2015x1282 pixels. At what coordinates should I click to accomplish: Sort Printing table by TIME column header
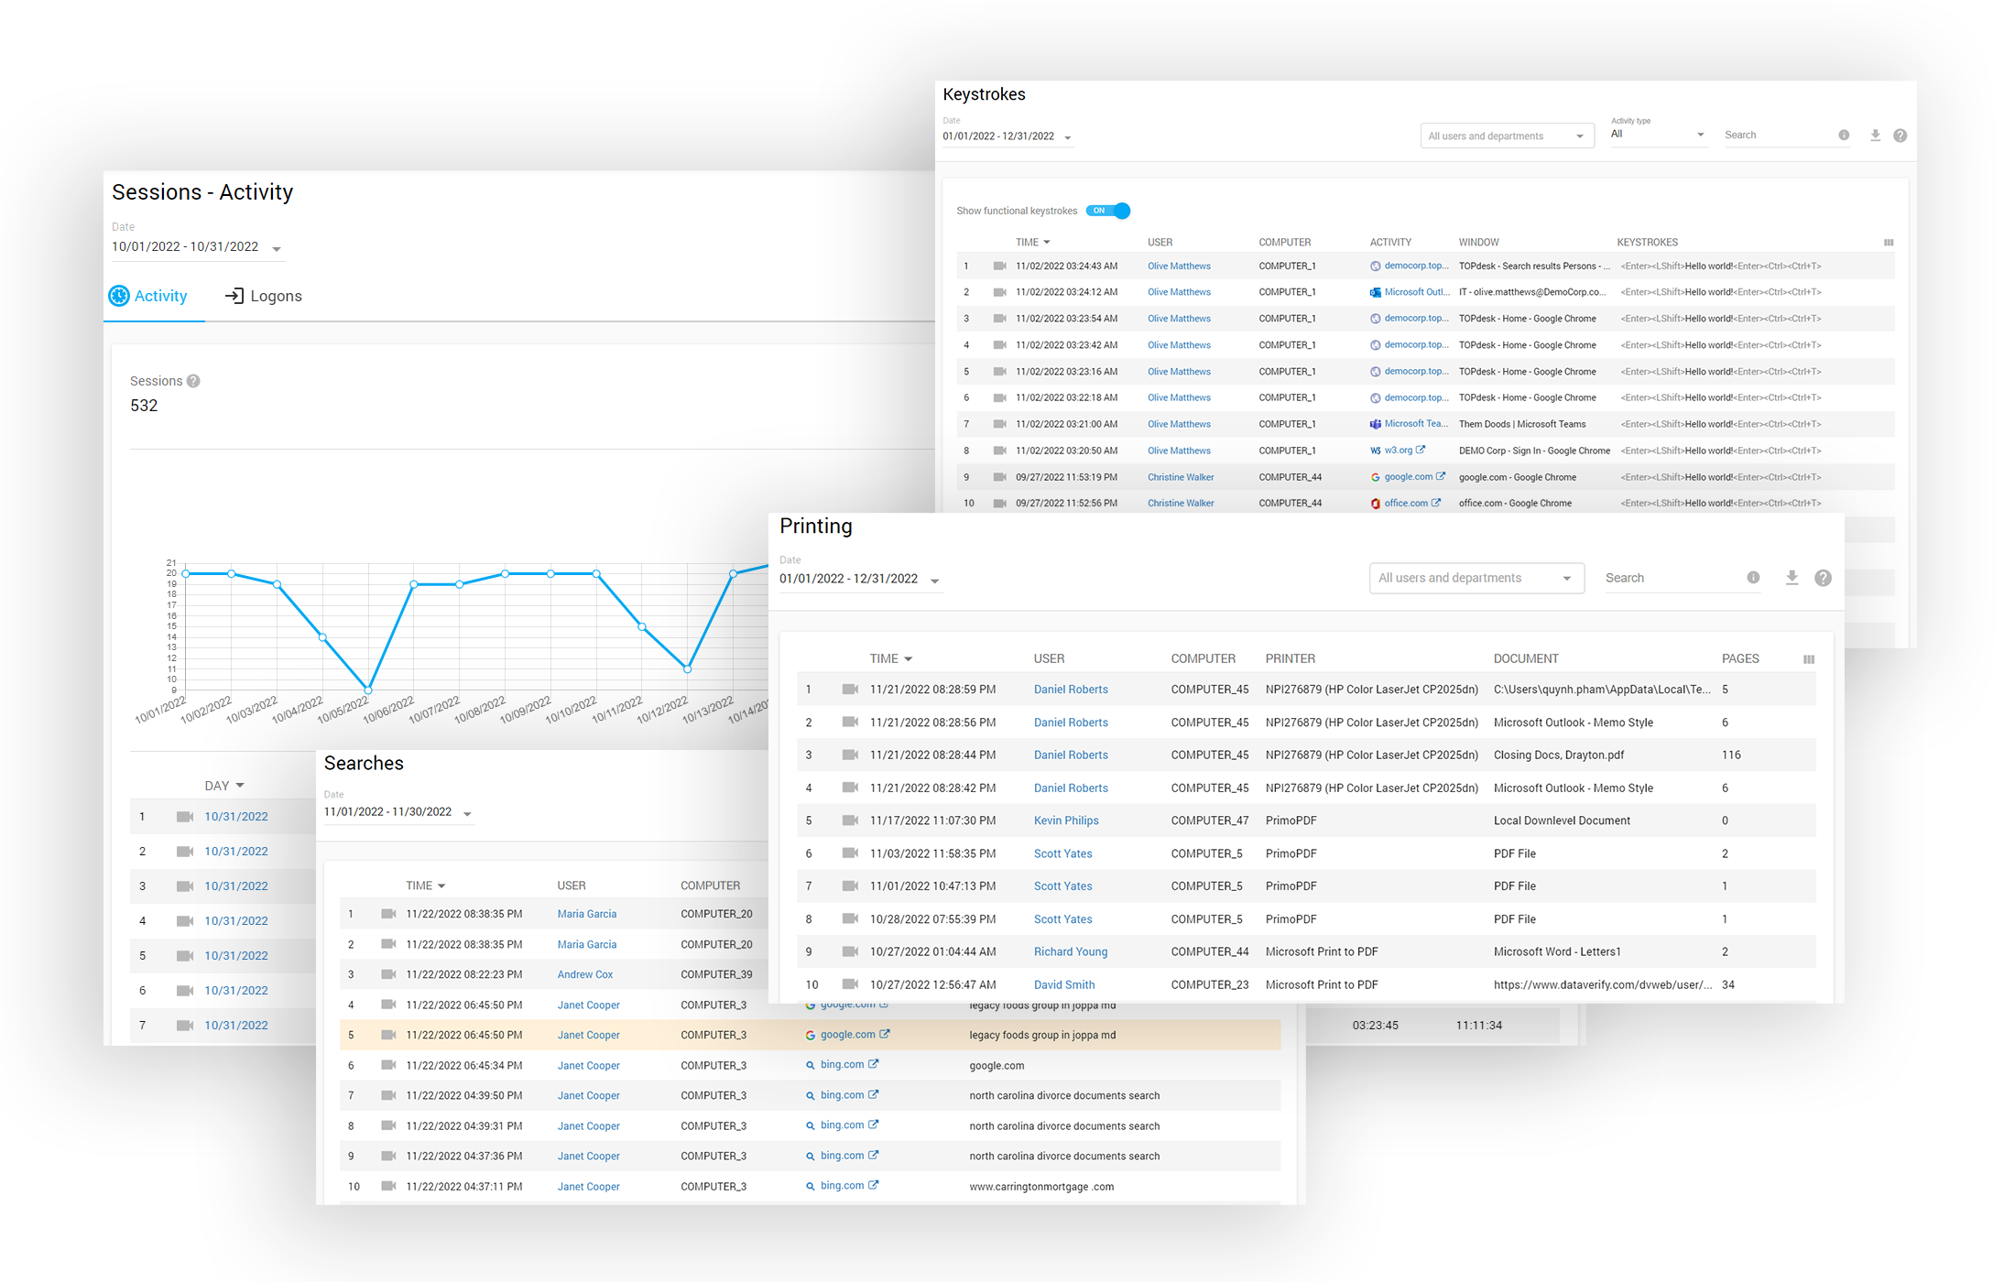click(x=884, y=658)
